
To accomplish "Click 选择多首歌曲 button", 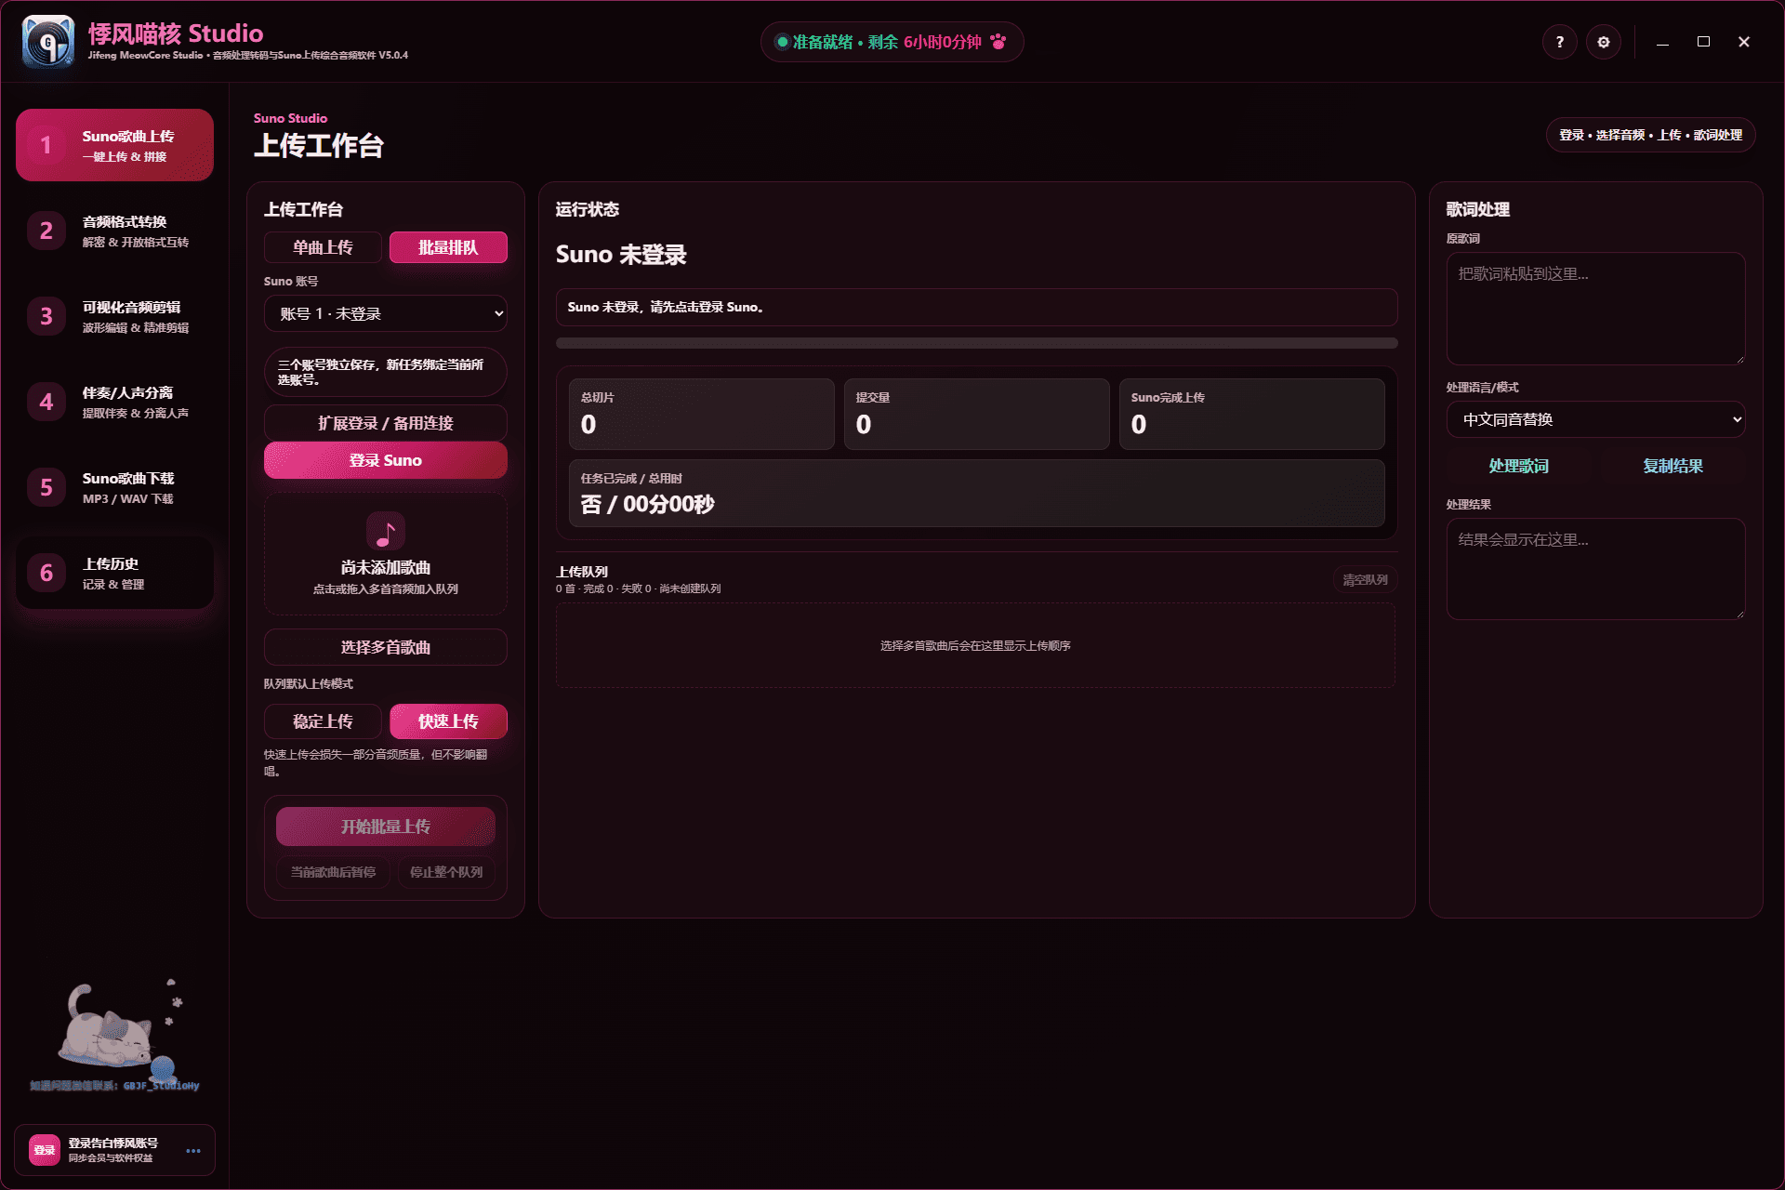I will [386, 647].
